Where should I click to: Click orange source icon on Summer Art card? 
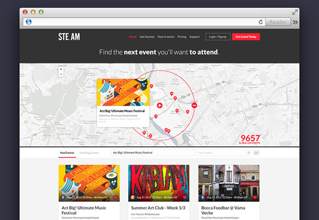click(133, 197)
